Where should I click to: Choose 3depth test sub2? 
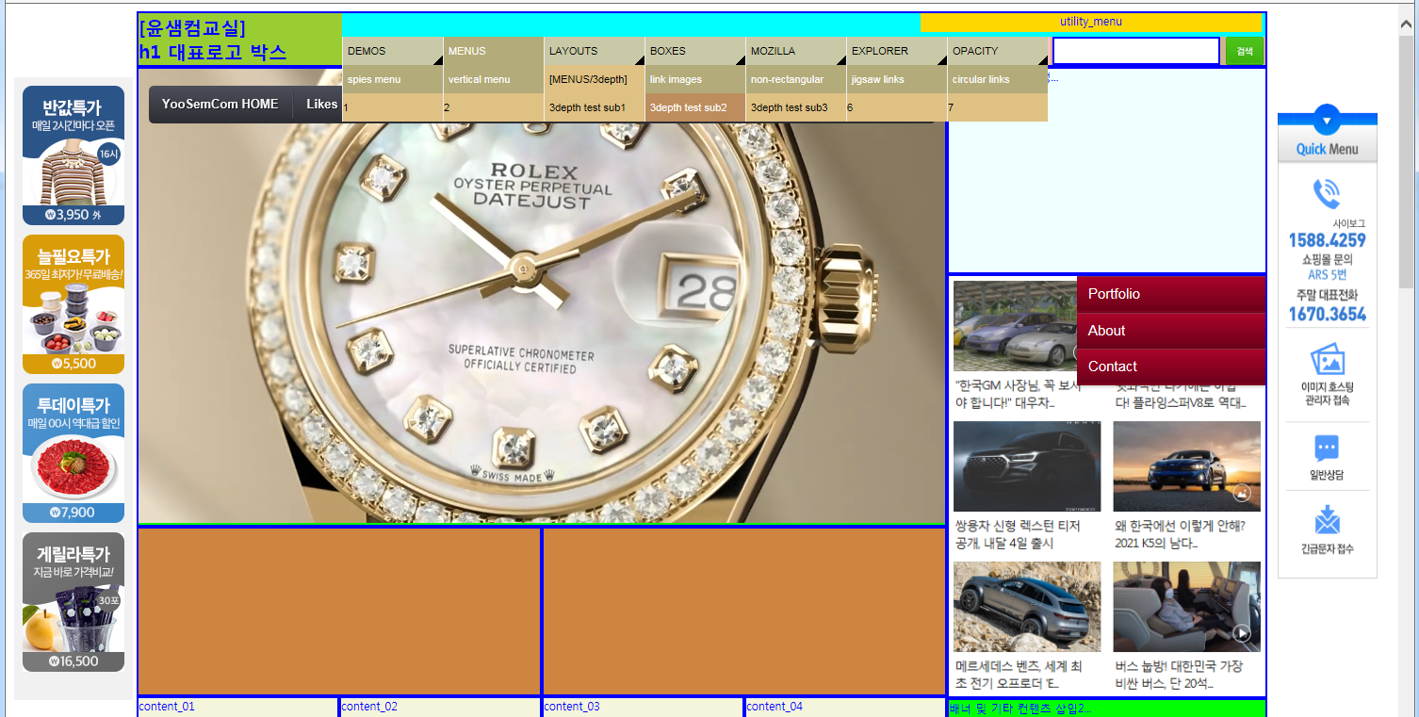coord(695,107)
